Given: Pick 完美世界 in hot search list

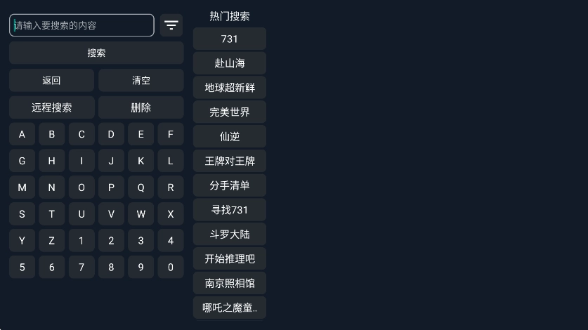Looking at the screenshot, I should tap(230, 112).
